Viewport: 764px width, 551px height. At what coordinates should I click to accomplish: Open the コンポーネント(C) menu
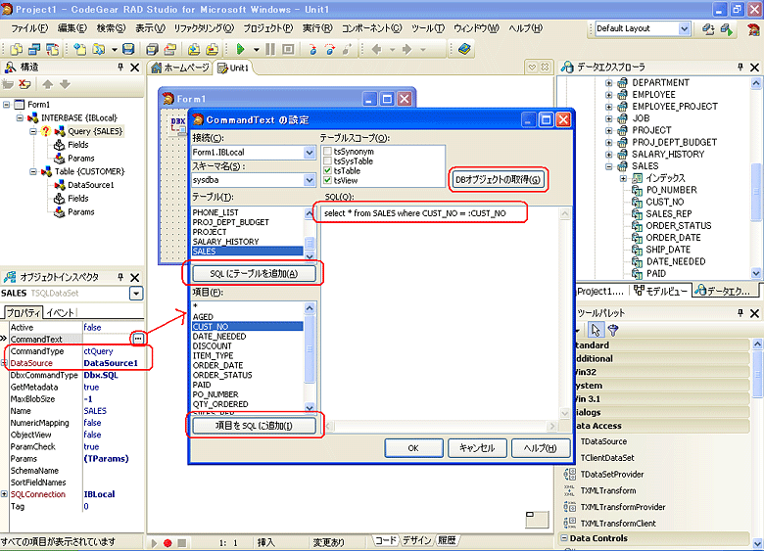372,28
